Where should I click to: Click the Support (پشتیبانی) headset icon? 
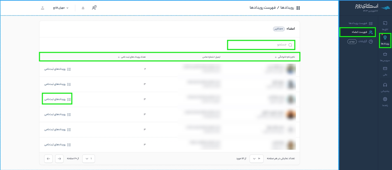coord(385,87)
